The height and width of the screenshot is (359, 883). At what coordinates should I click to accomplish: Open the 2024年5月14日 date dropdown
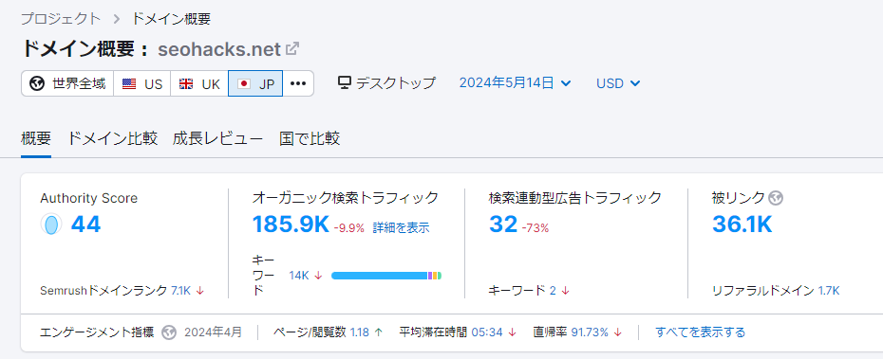click(516, 83)
